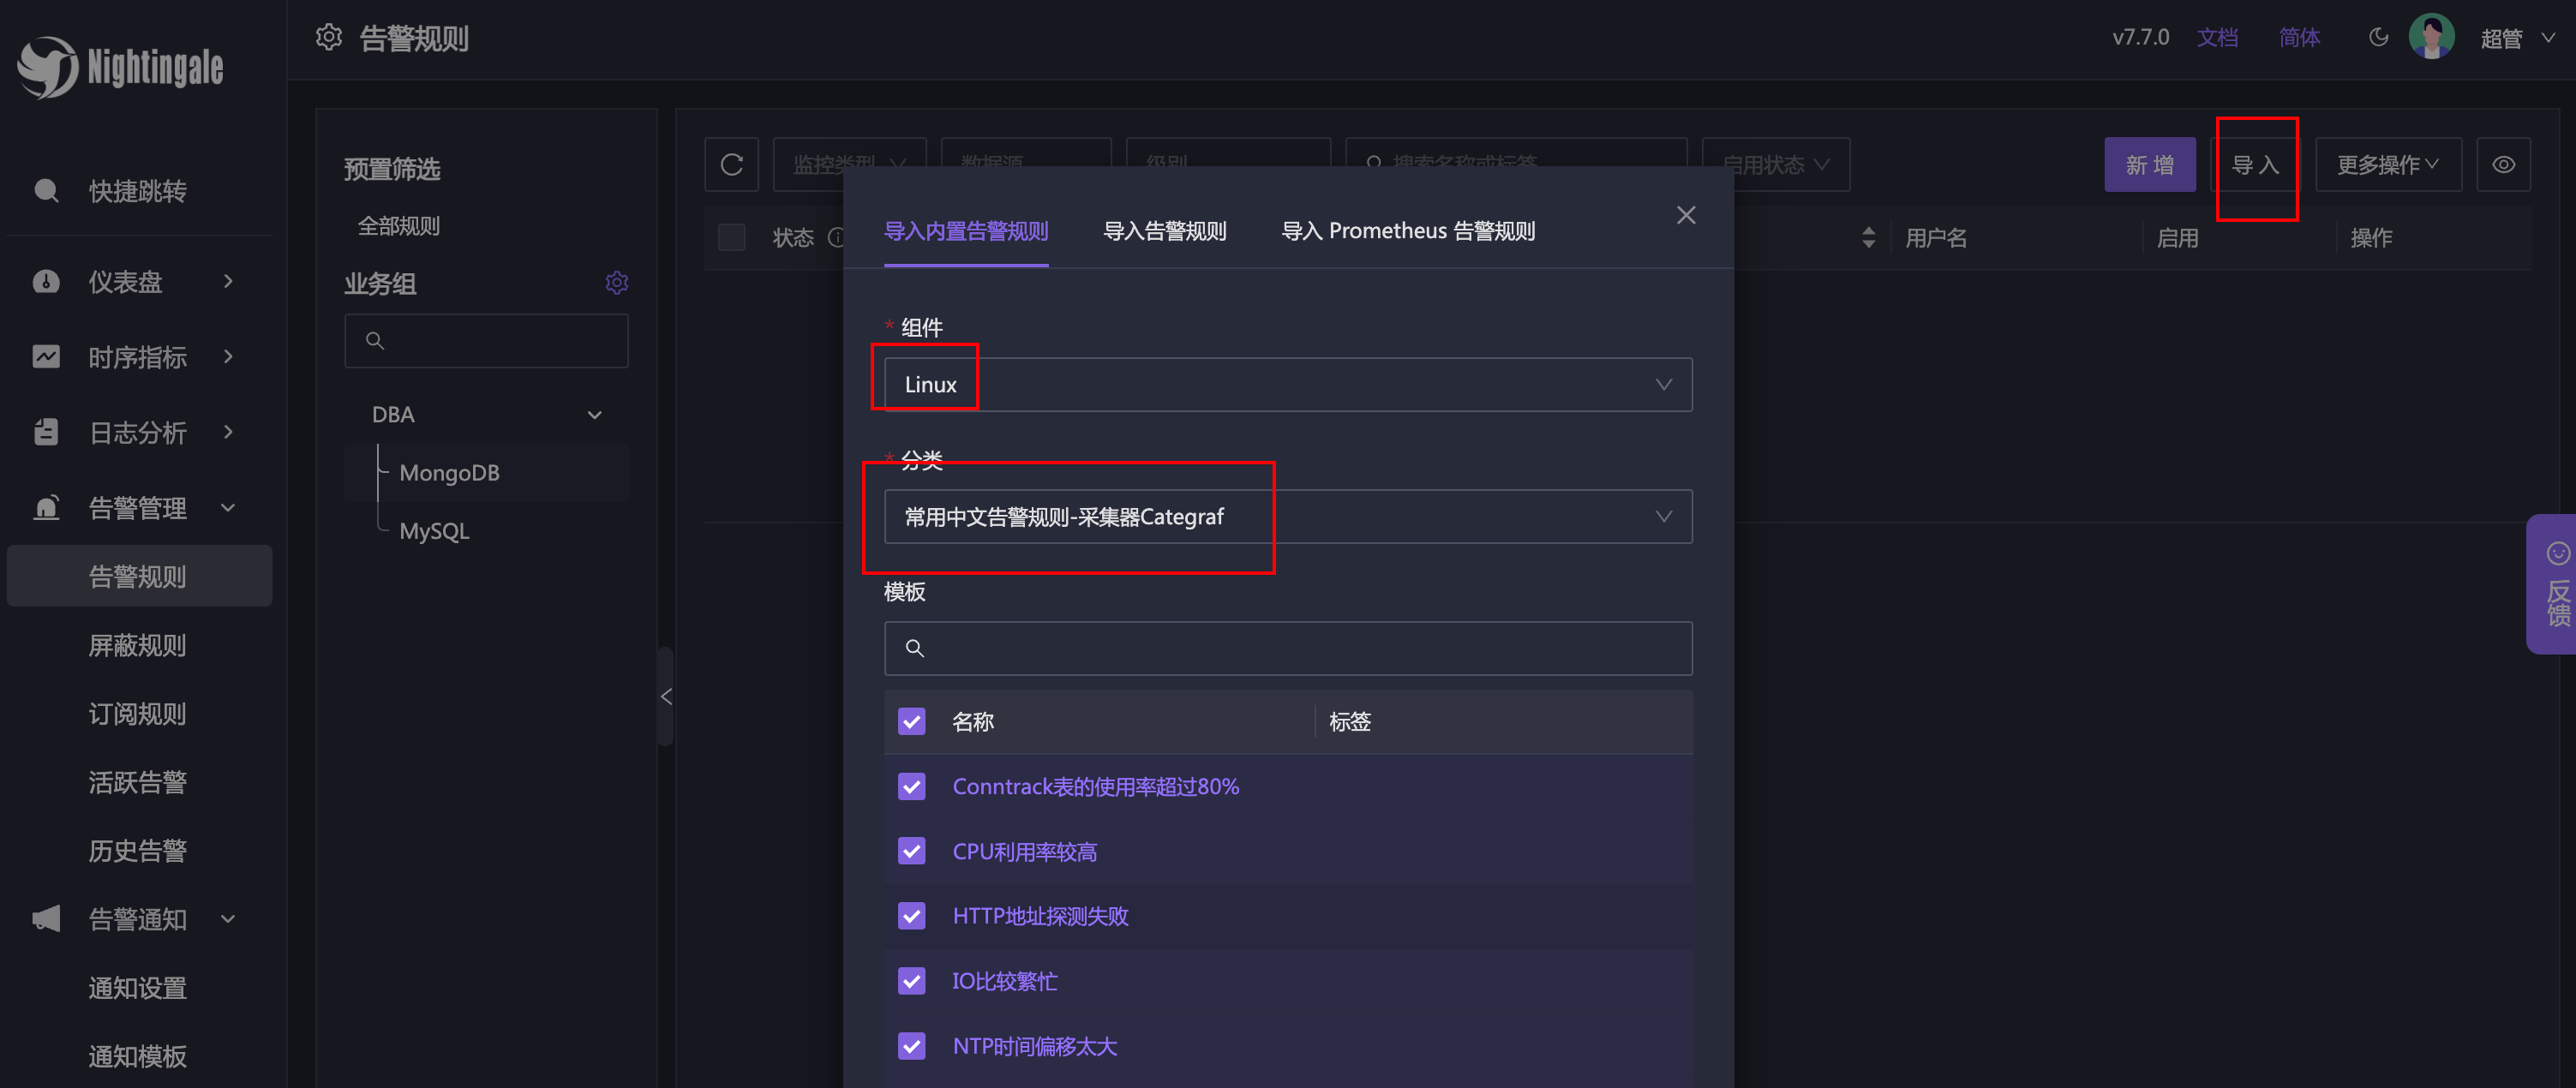
Task: Click the log analysis clipboard icon
Action: point(46,432)
